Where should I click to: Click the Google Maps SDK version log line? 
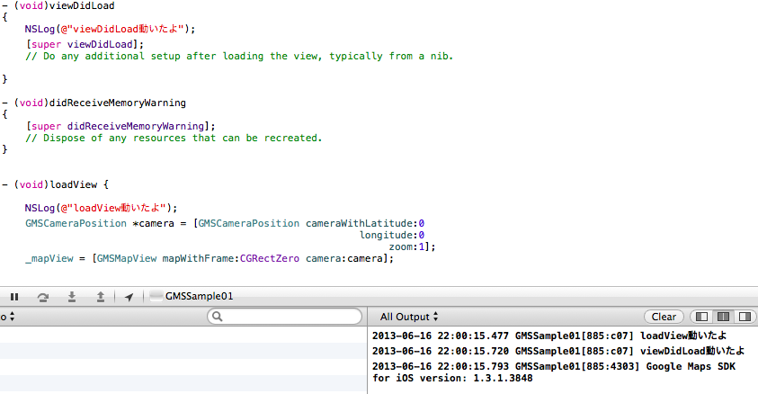(x=554, y=372)
